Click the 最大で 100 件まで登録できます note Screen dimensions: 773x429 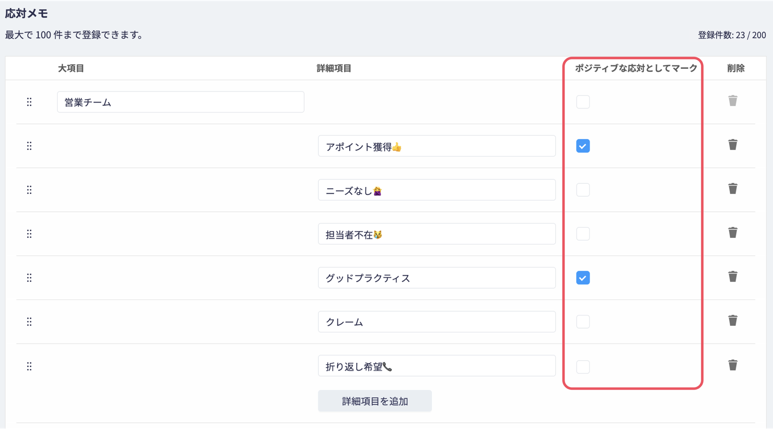[74, 35]
